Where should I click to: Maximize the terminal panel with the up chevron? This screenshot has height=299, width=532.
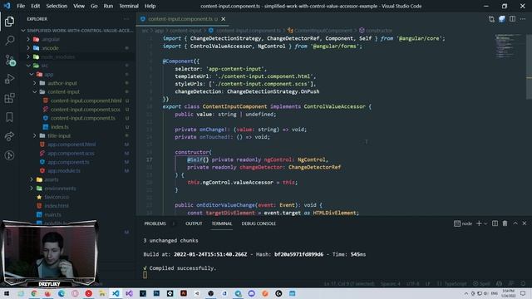(515, 223)
